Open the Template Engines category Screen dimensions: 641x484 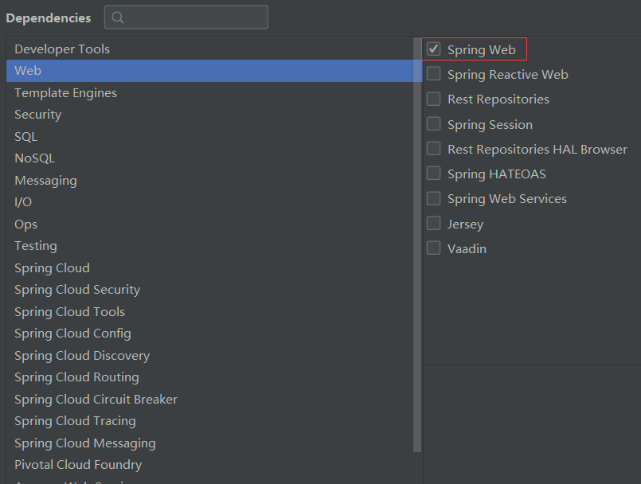click(x=65, y=93)
